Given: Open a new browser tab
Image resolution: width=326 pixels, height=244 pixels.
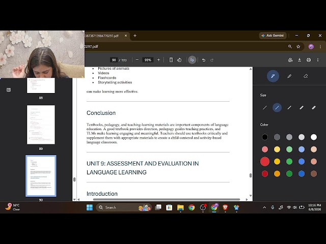Looking at the screenshot, I should (x=135, y=36).
